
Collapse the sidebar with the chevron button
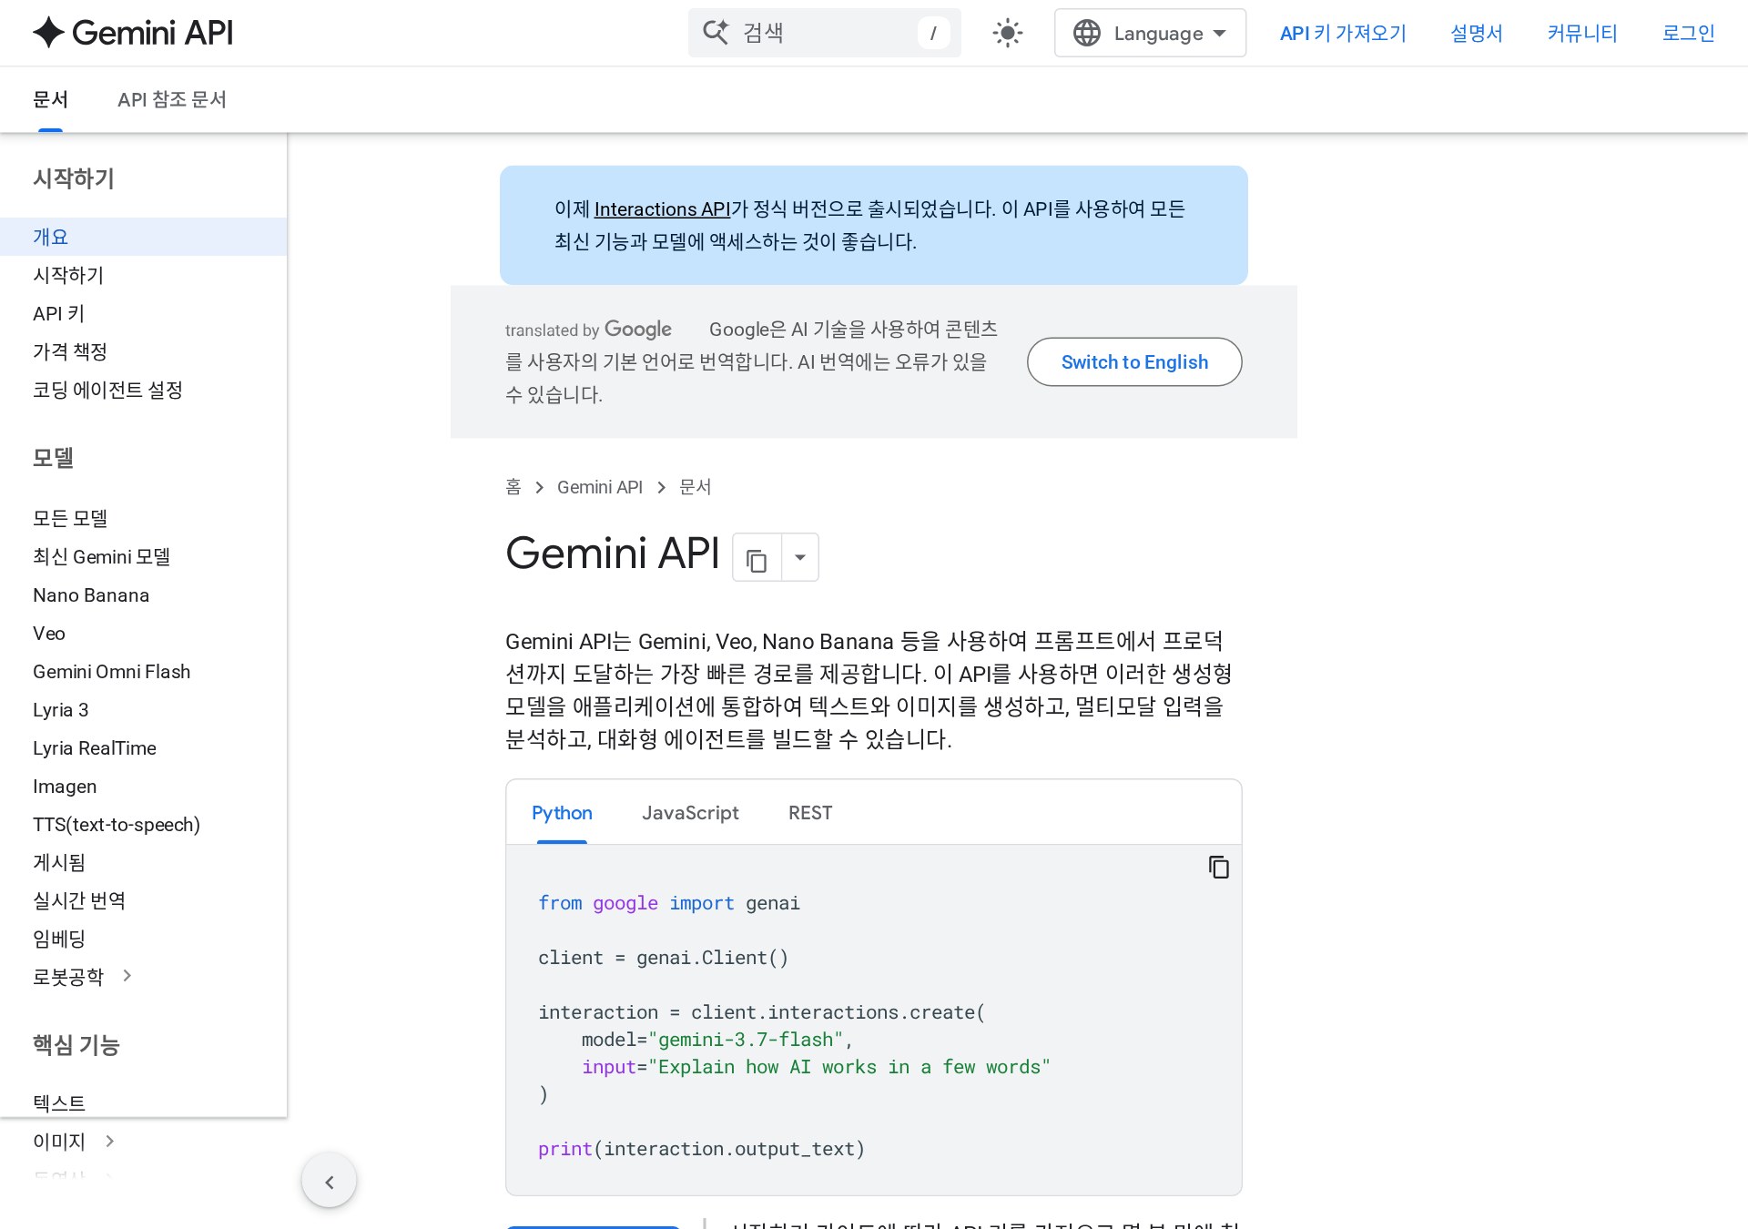(330, 1182)
